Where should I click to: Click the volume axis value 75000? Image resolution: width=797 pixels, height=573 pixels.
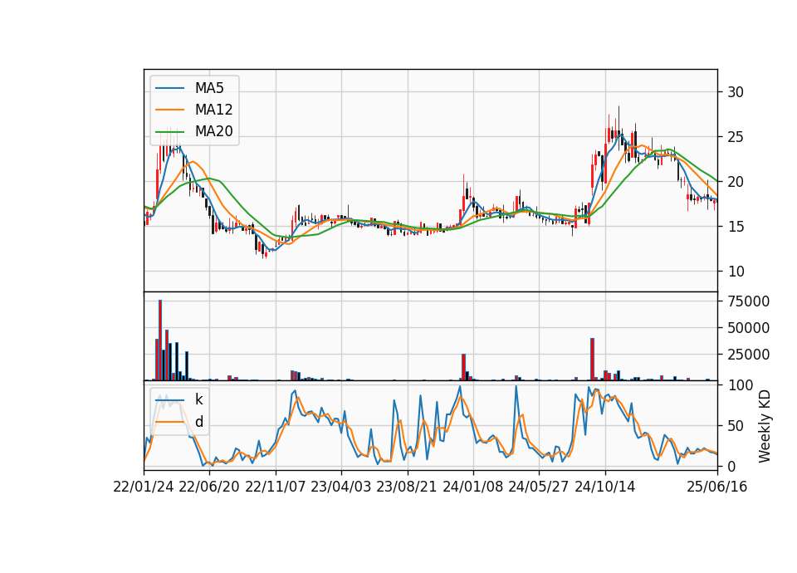tap(748, 301)
